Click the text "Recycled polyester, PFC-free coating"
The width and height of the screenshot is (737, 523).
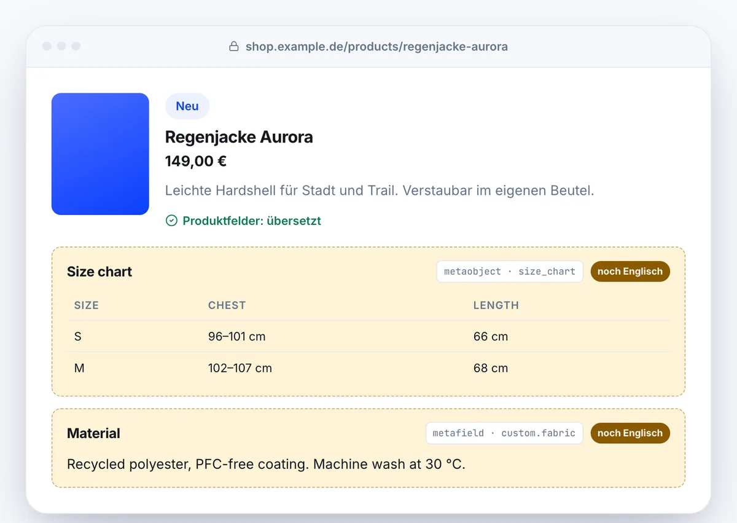pyautogui.click(x=187, y=465)
